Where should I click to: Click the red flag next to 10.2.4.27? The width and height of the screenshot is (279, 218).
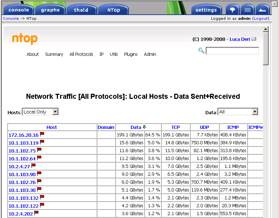coord(34,165)
